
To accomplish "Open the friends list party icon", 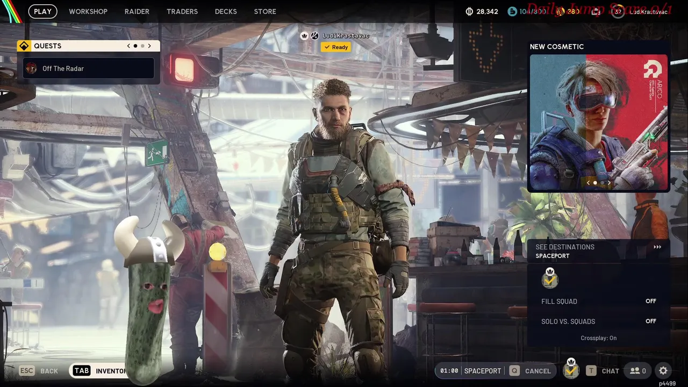I will [x=638, y=371].
